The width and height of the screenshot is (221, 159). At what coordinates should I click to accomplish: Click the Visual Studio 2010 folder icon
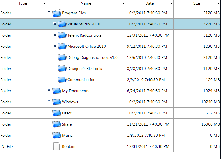62,24
